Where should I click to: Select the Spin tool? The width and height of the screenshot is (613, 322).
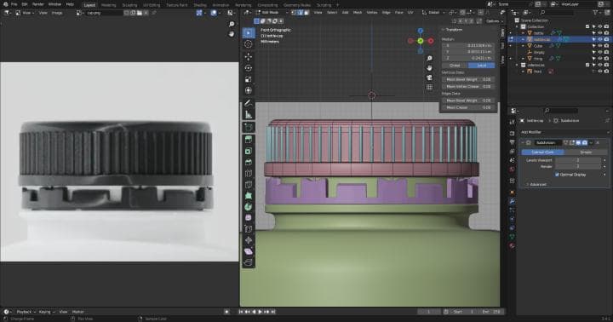pyautogui.click(x=249, y=207)
